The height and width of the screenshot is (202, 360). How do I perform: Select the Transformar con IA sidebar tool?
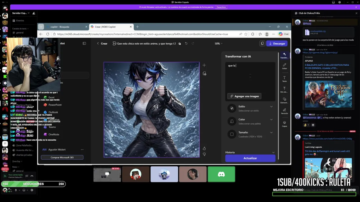[x=284, y=55]
